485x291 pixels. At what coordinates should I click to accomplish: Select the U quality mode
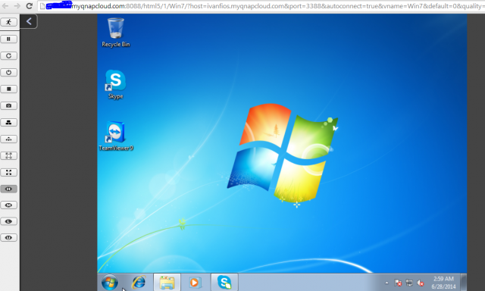[8, 237]
